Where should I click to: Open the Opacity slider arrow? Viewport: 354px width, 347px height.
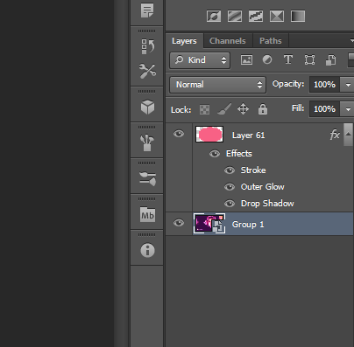[x=348, y=85]
